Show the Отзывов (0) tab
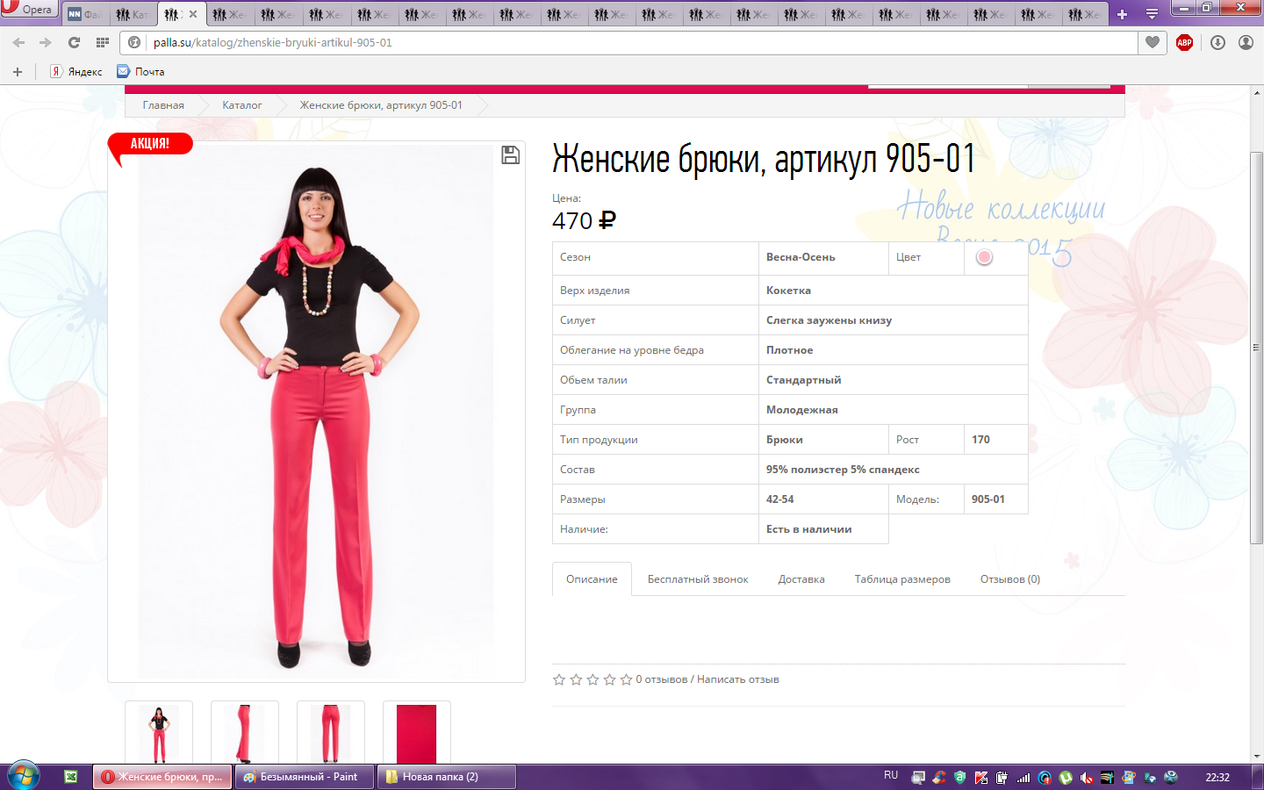 coord(1009,579)
